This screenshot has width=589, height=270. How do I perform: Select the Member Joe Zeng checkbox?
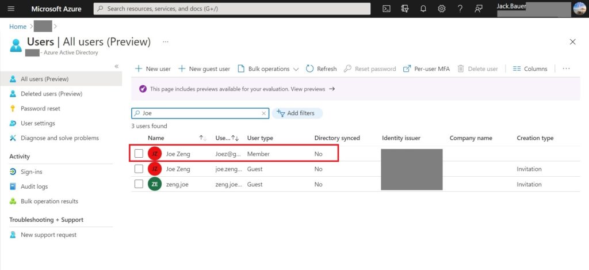[x=139, y=154]
